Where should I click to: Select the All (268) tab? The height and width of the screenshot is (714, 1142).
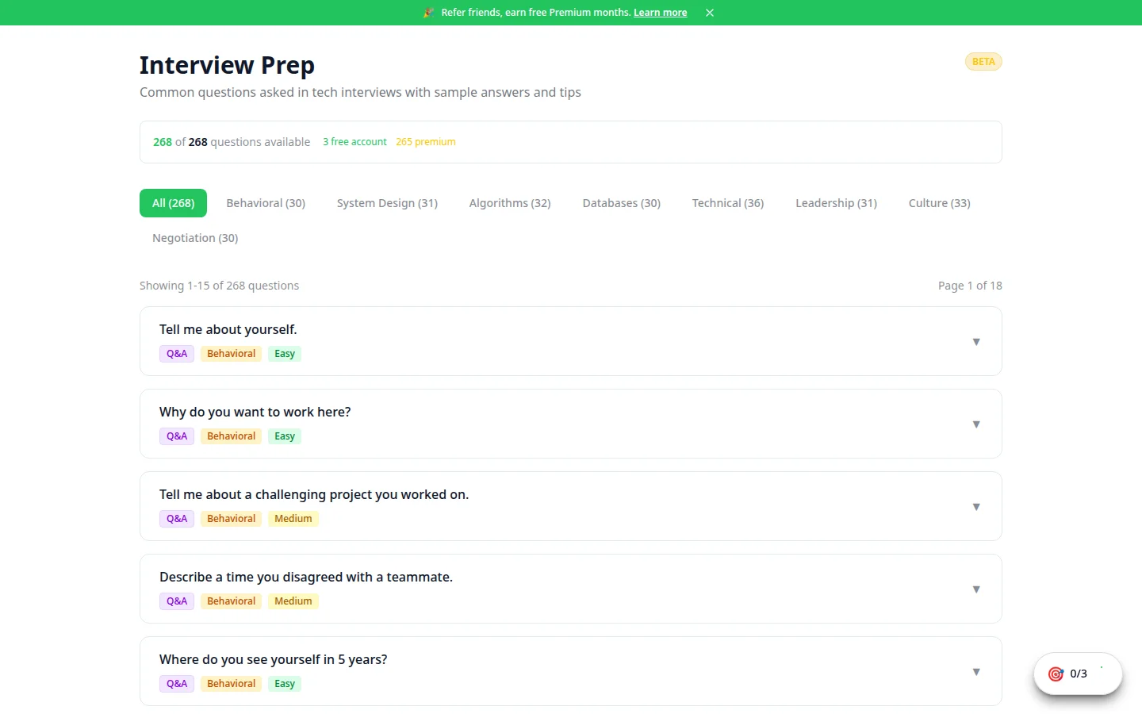[173, 203]
